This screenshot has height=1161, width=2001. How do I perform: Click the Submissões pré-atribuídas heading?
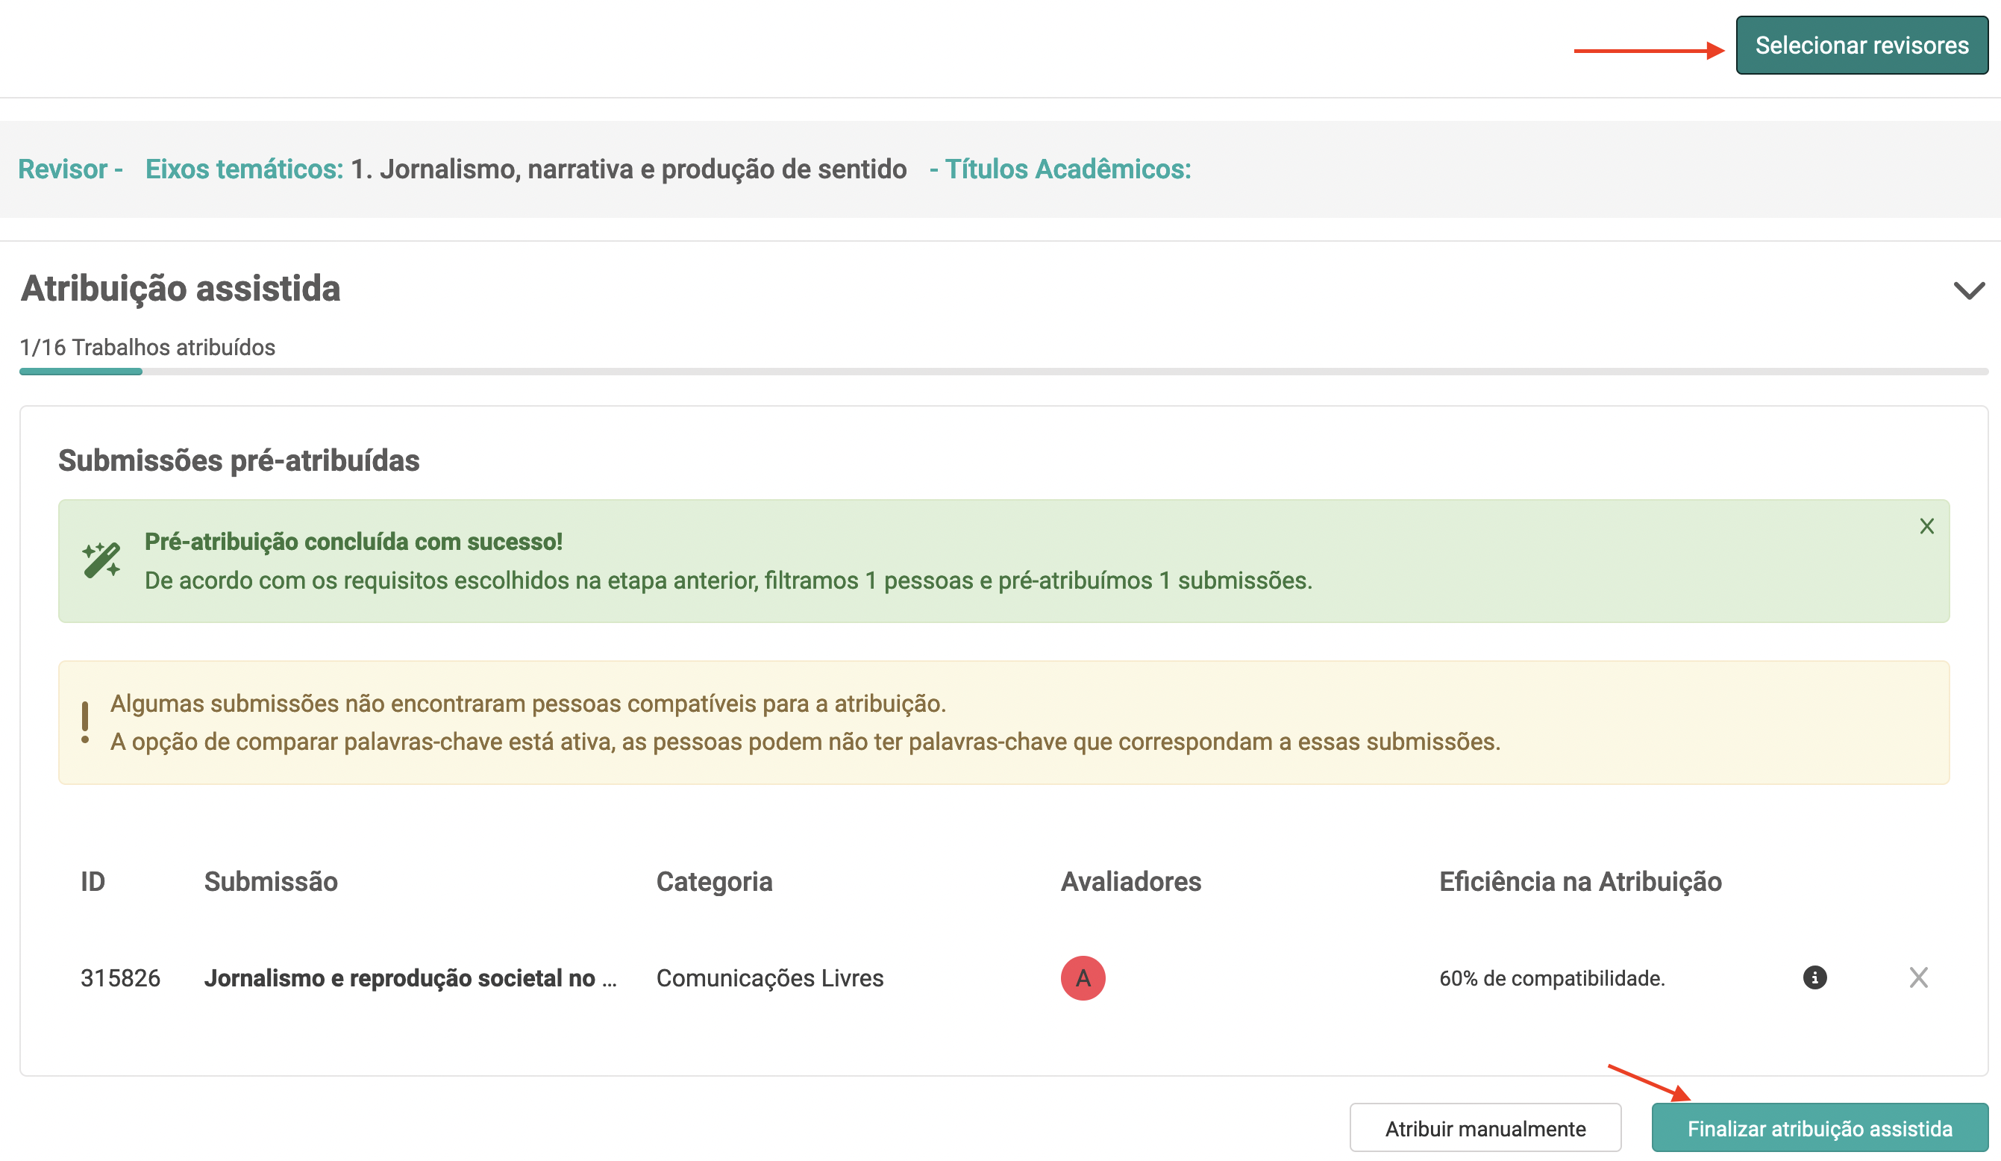pos(238,460)
